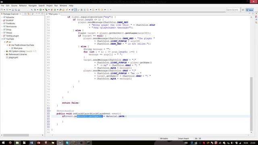This screenshot has height=145, width=258.
Task: Open the Source menu
Action: [14, 6]
